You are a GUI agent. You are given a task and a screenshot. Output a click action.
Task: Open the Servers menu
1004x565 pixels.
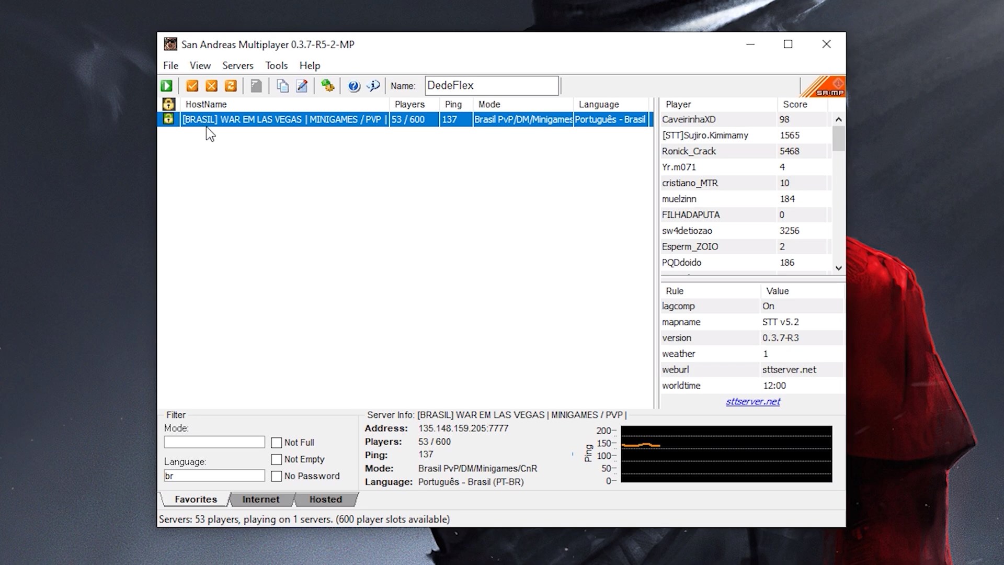[x=238, y=65]
